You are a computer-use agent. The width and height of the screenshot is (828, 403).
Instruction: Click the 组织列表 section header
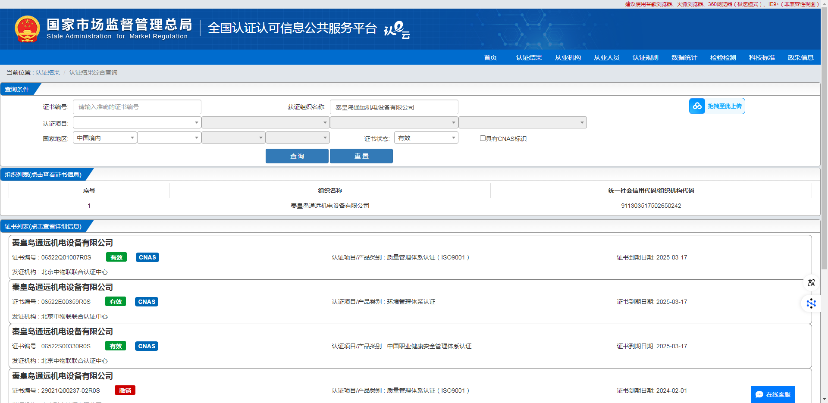pos(43,175)
